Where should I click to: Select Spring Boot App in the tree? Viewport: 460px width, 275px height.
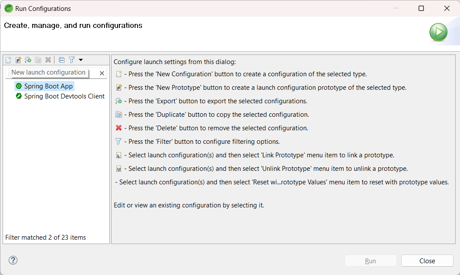click(x=48, y=86)
